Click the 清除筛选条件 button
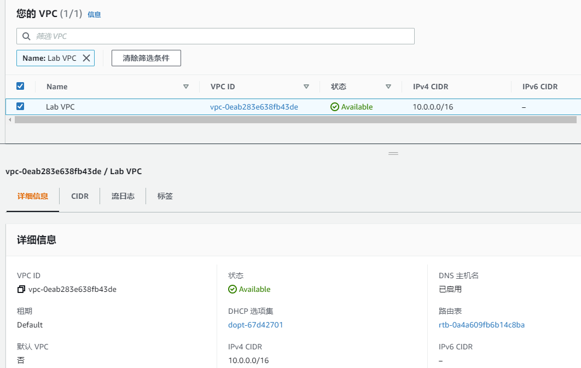Screen dimensions: 581x368 coord(147,58)
